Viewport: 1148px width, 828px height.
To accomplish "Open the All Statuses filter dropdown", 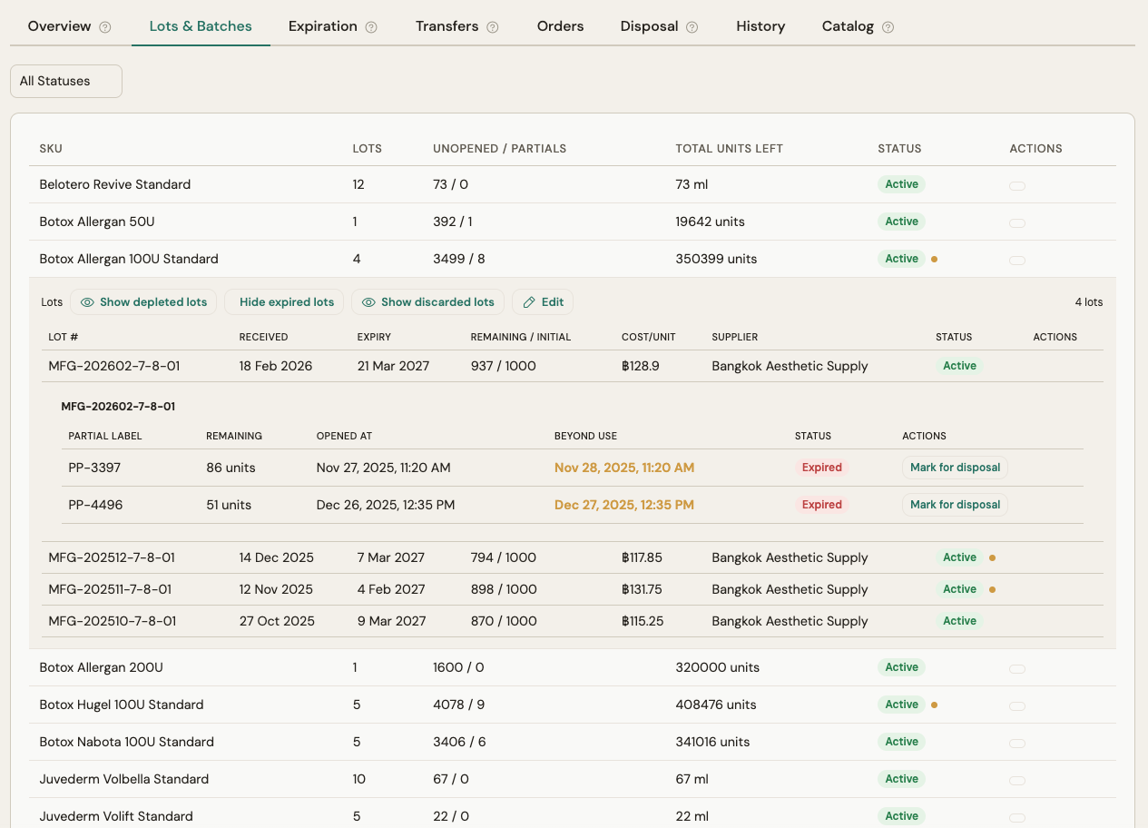I will (x=65, y=81).
